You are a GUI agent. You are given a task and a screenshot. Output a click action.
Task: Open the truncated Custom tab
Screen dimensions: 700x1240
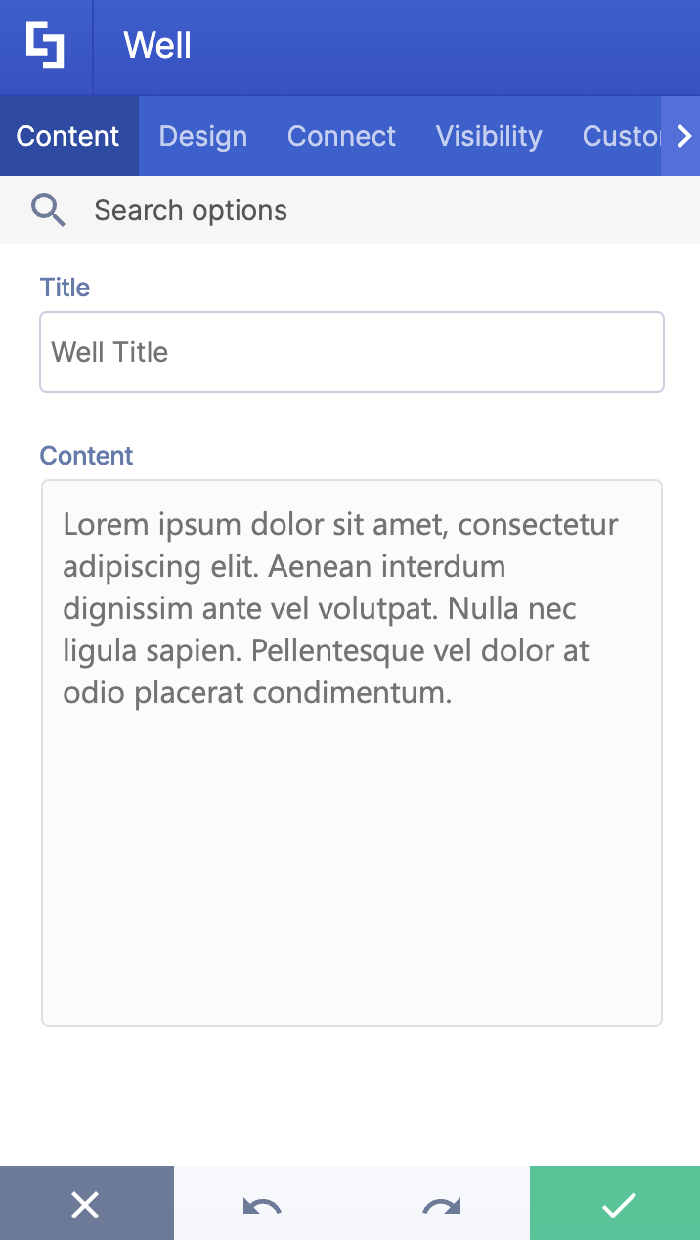click(x=621, y=136)
